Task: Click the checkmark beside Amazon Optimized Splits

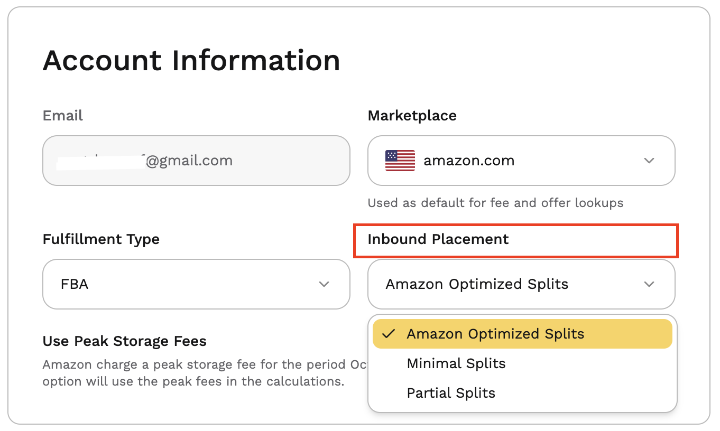Action: click(389, 334)
